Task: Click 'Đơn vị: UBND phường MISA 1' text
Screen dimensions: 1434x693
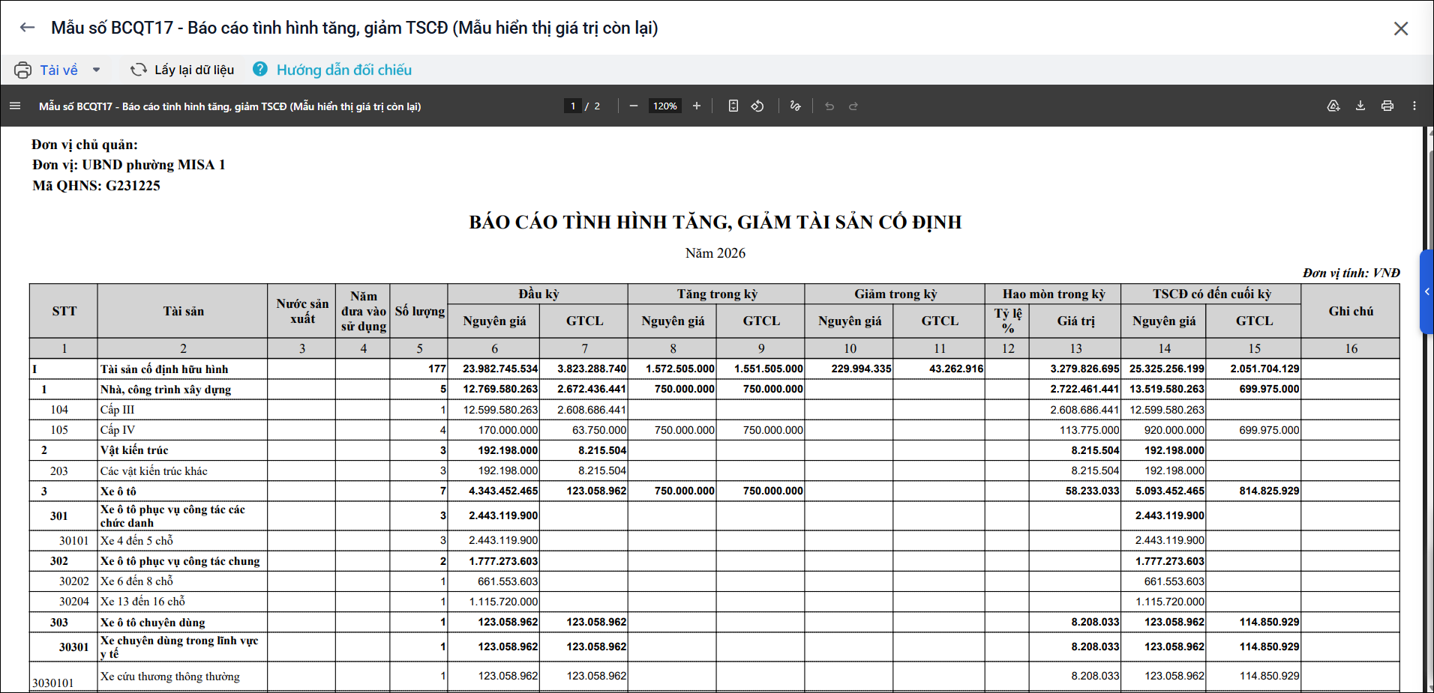Action: click(x=129, y=165)
